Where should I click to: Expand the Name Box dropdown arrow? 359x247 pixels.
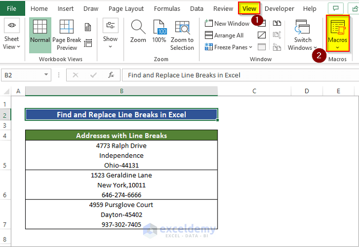point(46,75)
